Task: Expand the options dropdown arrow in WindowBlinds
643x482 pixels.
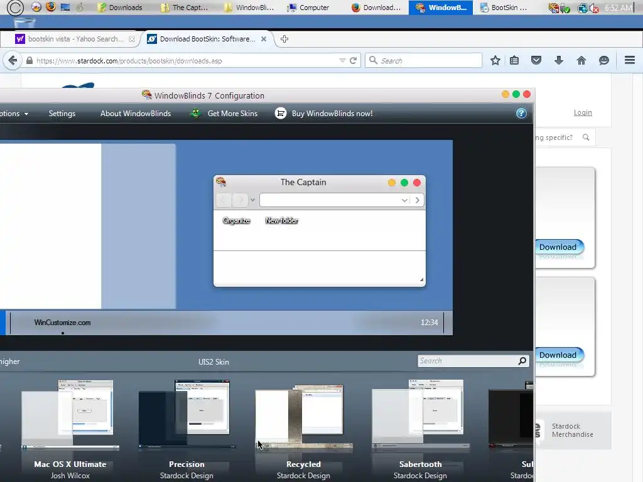Action: [26, 114]
